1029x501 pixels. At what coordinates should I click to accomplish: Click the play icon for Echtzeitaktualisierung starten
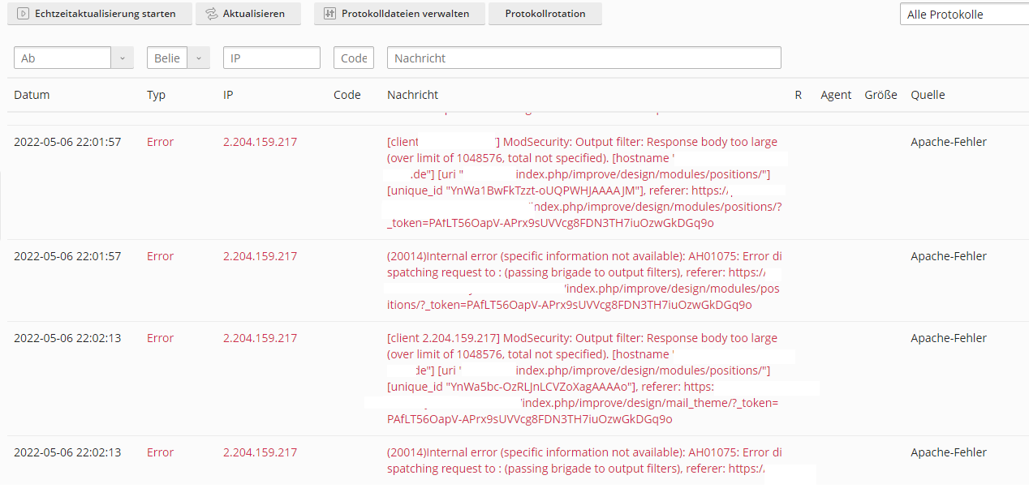(23, 14)
